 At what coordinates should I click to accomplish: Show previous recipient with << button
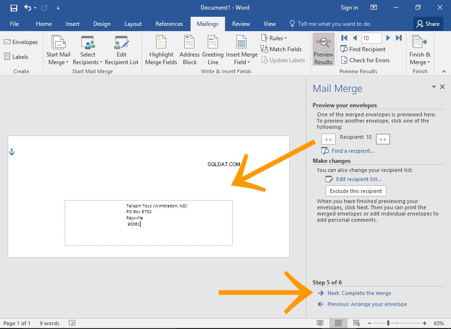click(328, 139)
